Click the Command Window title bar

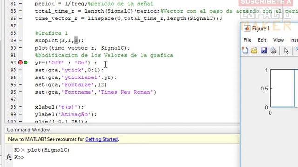point(122,130)
